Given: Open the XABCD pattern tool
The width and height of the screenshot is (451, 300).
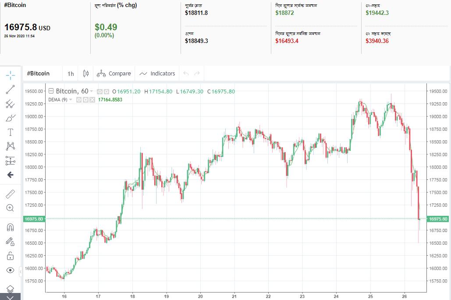Looking at the screenshot, I should (11, 146).
